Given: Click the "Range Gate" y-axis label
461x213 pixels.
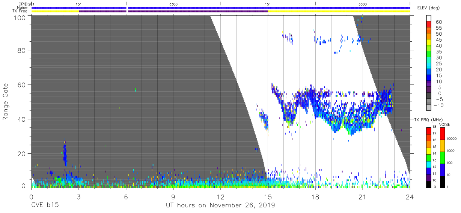Looking at the screenshot, I should point(6,102).
